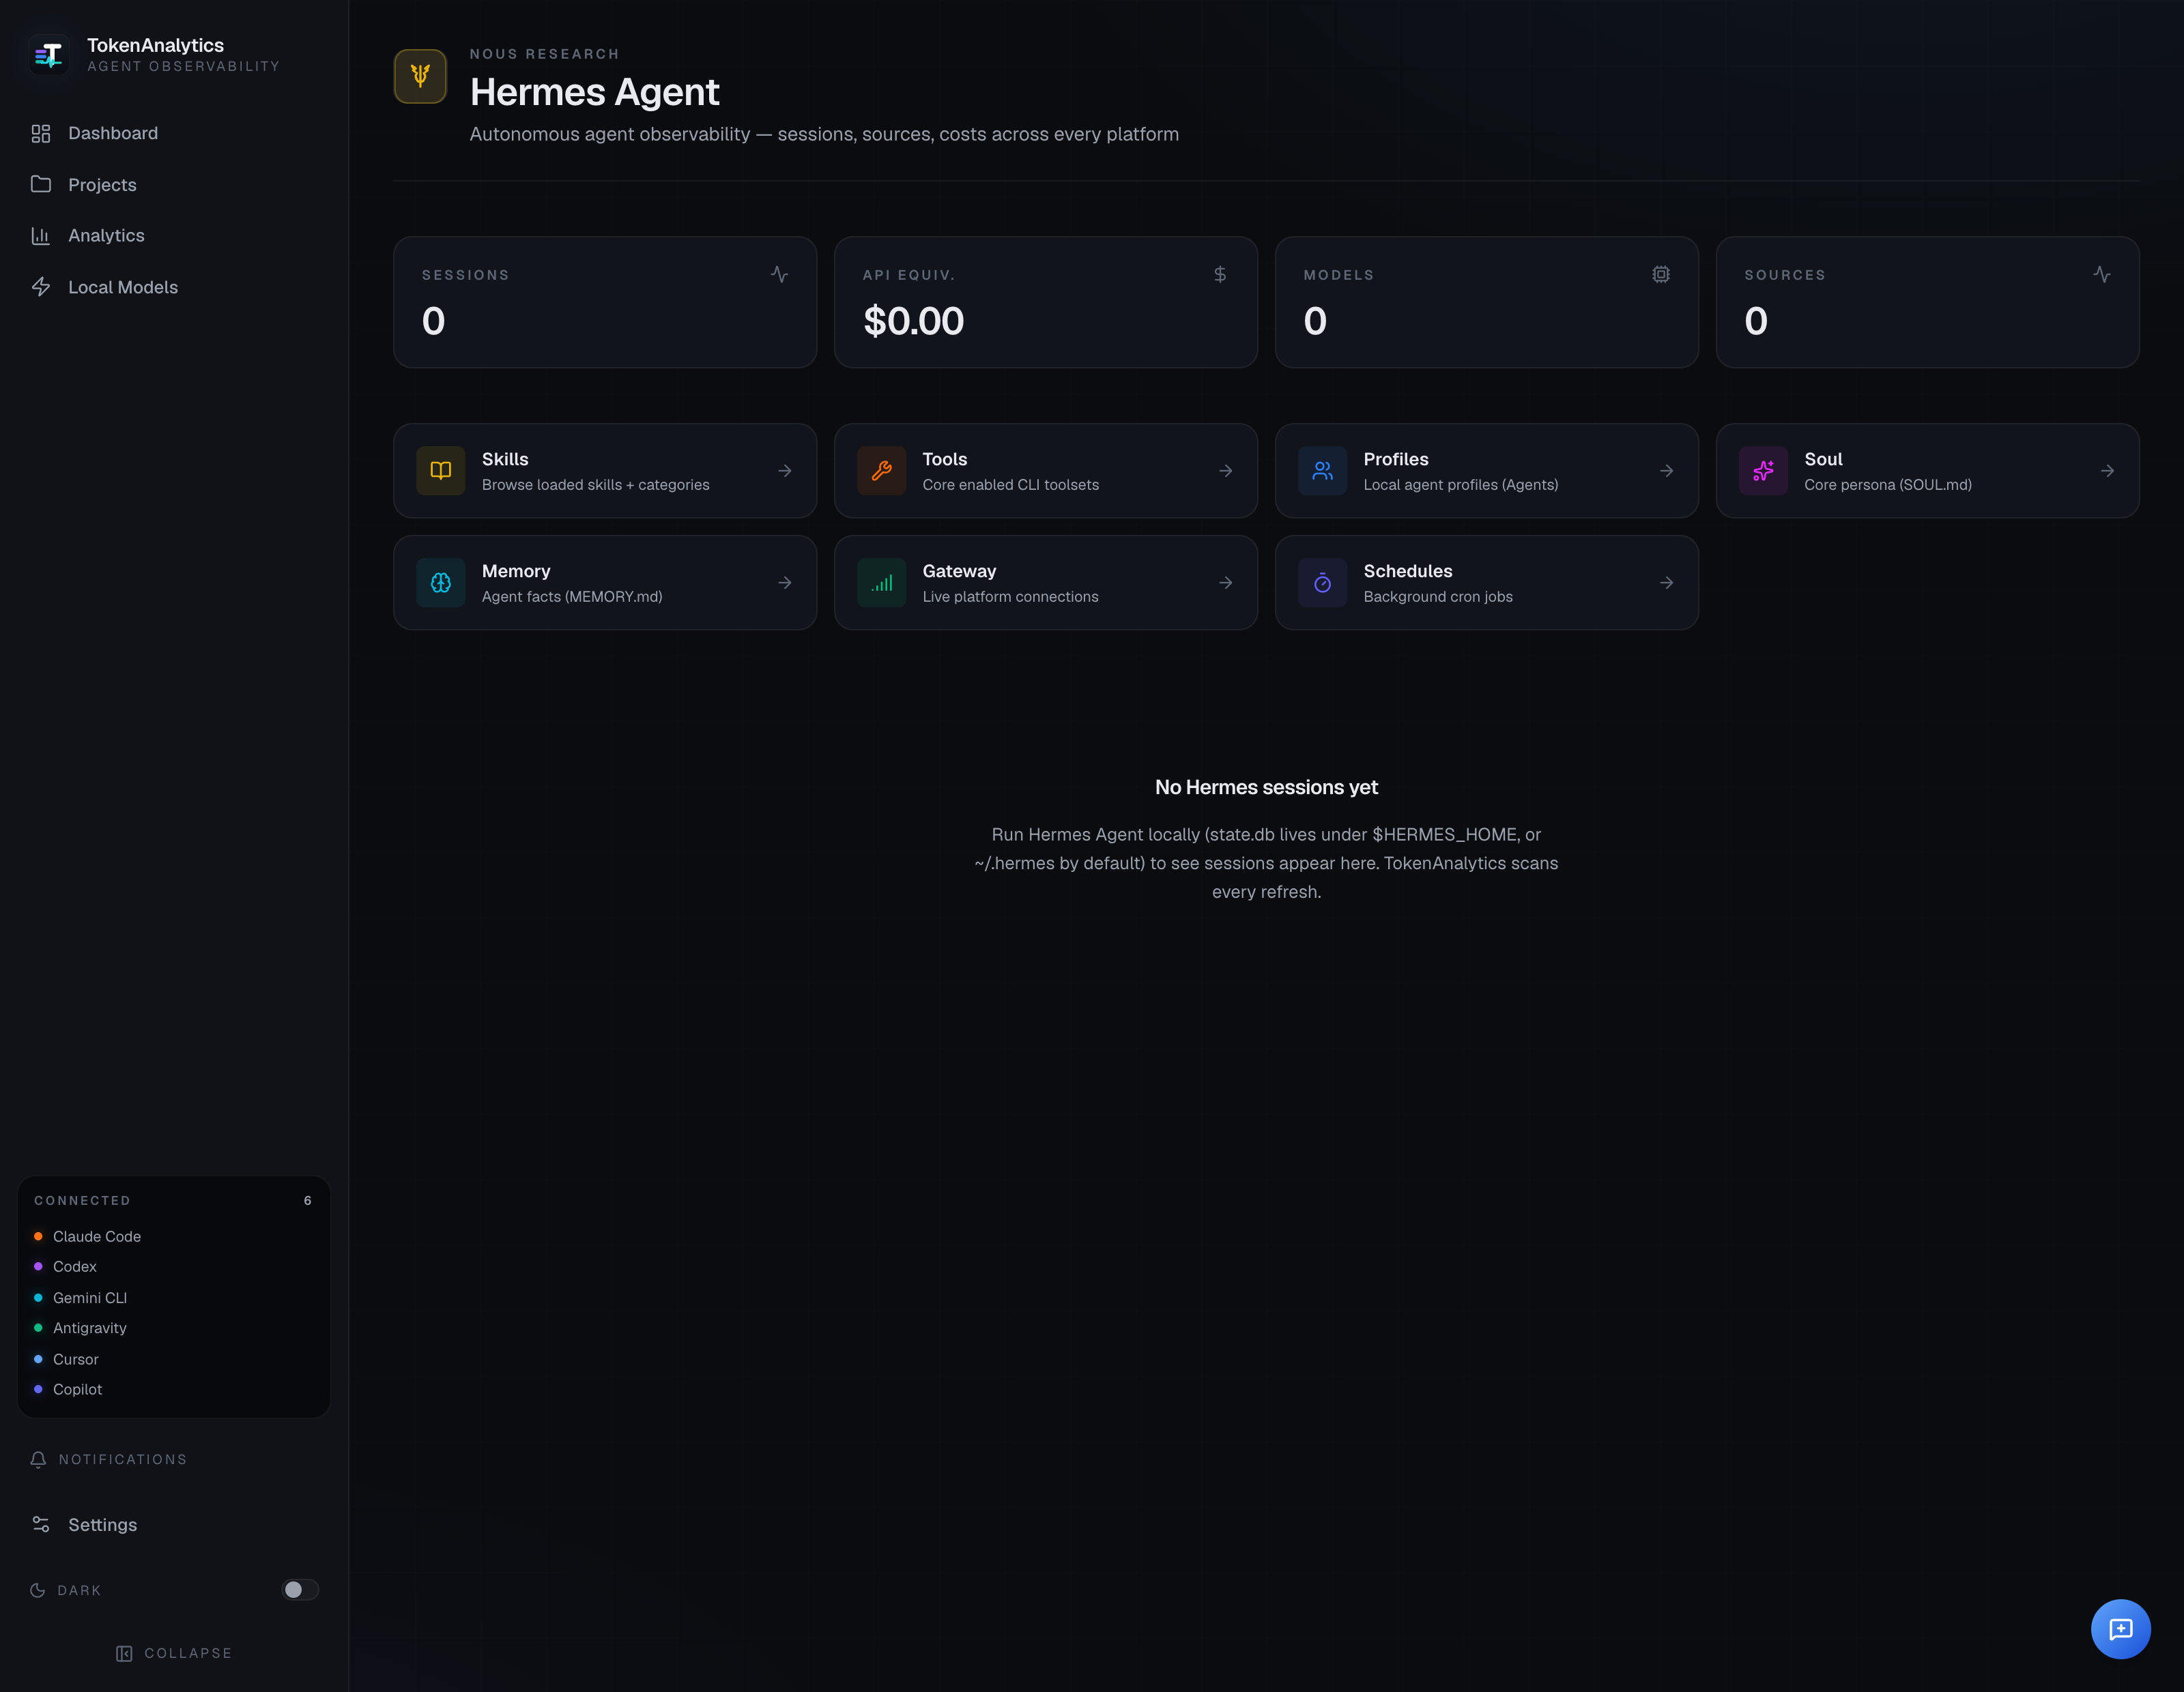Screen dimensions: 2184x1692
Task: Click the No Hermes sessions yet message
Action: (1266, 787)
